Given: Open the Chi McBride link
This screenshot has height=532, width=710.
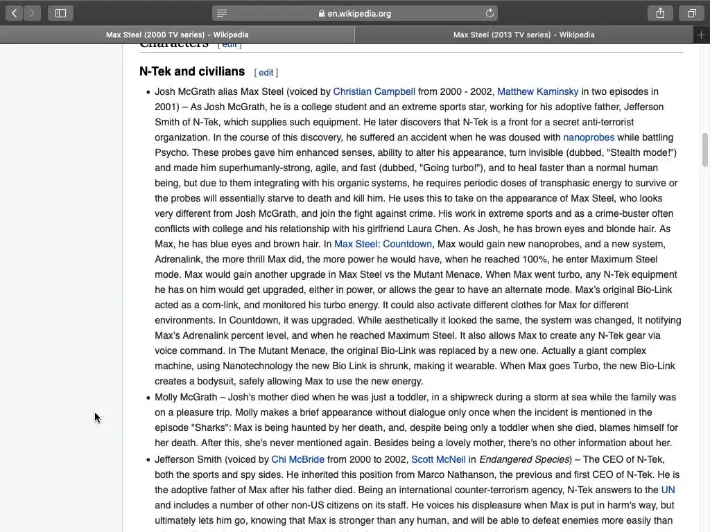Looking at the screenshot, I should [x=298, y=460].
